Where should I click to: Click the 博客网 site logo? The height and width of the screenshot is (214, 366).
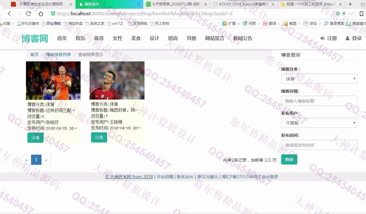35,38
